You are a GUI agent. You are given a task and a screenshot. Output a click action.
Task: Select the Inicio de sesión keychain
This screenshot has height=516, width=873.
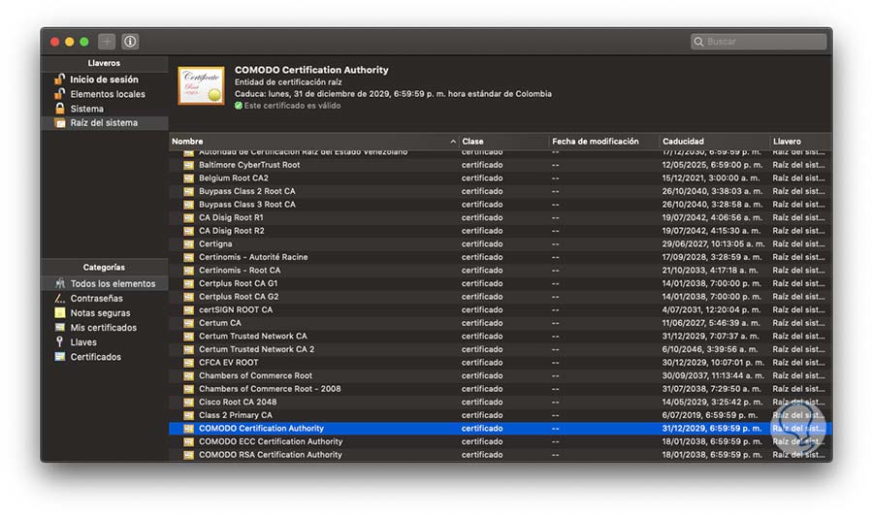(104, 80)
